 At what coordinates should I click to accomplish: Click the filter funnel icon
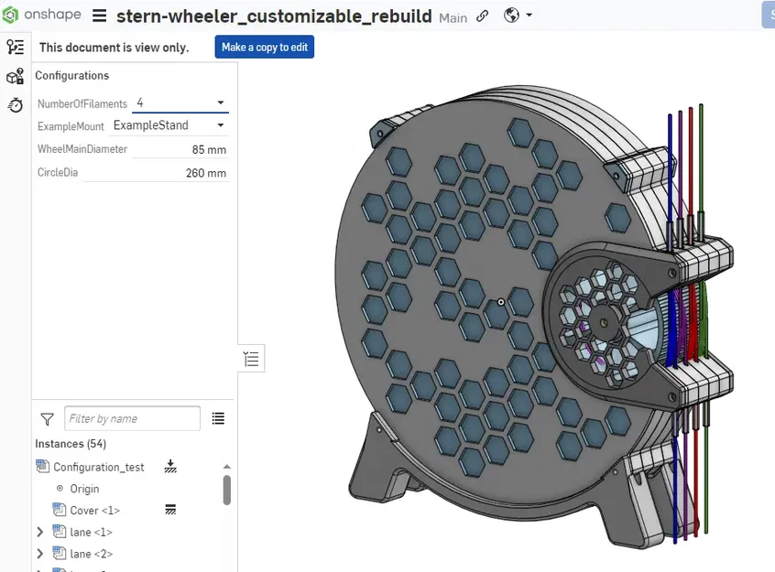pyautogui.click(x=47, y=419)
